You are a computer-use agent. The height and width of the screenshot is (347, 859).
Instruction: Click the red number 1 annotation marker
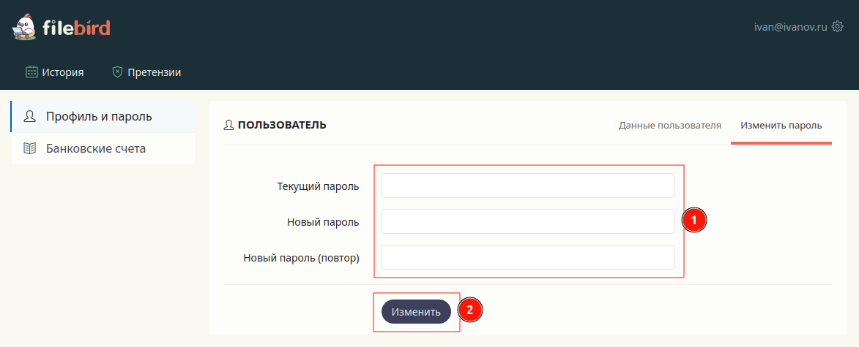click(x=693, y=220)
